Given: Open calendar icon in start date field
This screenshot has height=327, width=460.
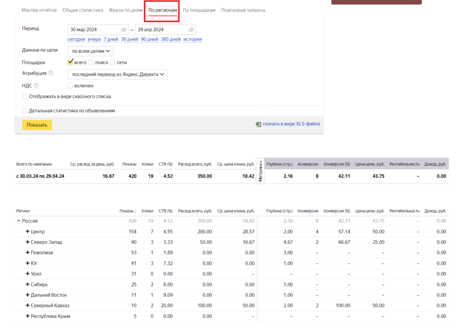Looking at the screenshot, I should [x=124, y=30].
